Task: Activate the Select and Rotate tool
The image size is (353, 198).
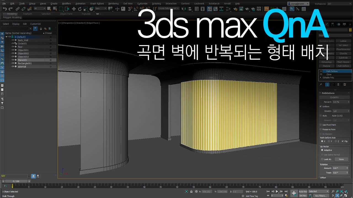Action: pyautogui.click(x=80, y=9)
